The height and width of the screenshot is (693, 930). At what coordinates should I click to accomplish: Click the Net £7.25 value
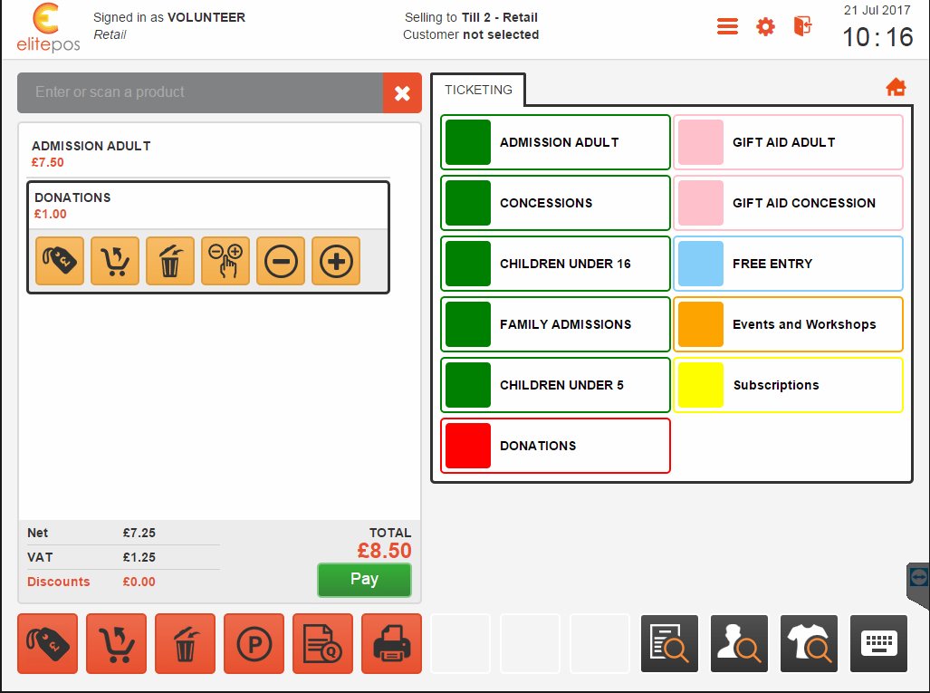[x=139, y=533]
